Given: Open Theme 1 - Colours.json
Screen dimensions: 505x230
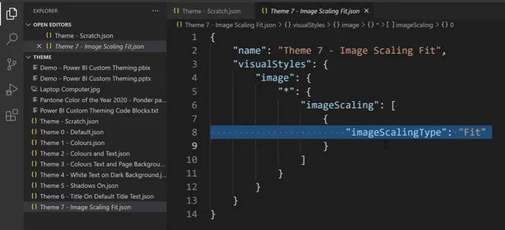Looking at the screenshot, I should 95,143.
